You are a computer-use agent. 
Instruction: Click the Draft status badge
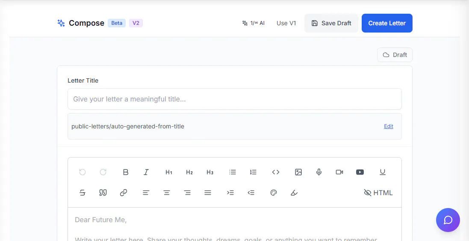395,55
